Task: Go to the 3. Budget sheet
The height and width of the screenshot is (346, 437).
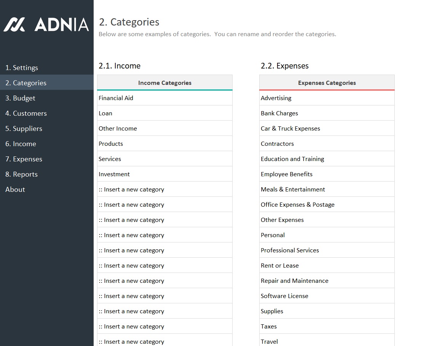Action: [x=47, y=98]
